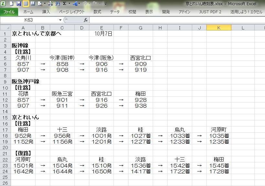265x186 pixels.
Task: Click the insert function fx button
Action: [86, 20]
